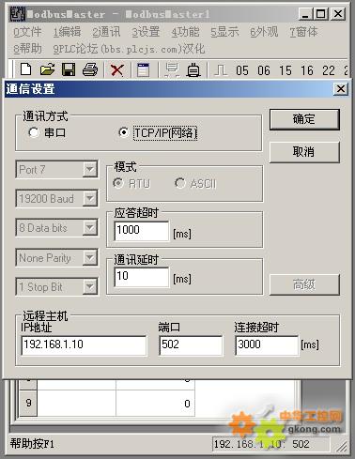Open the 1编辑 menu
This screenshot has height=459, width=355.
pyautogui.click(x=67, y=32)
